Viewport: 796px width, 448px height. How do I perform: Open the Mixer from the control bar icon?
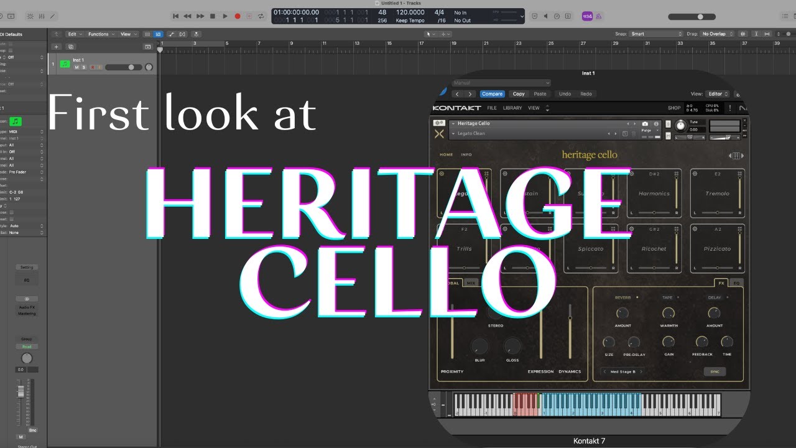click(41, 16)
